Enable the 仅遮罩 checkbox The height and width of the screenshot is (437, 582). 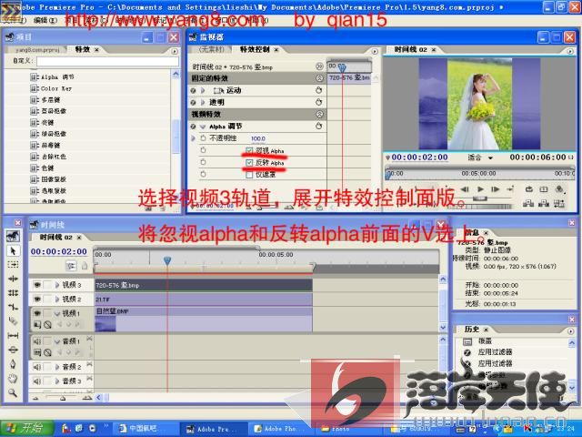[x=249, y=174]
